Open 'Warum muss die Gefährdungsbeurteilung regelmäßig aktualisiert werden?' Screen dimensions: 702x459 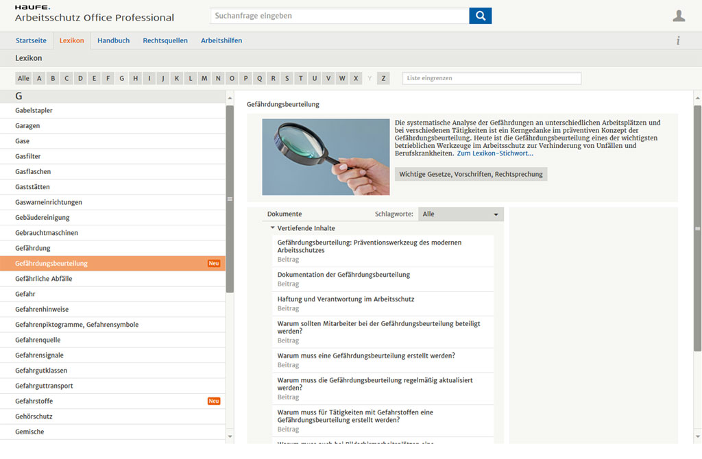pos(383,388)
